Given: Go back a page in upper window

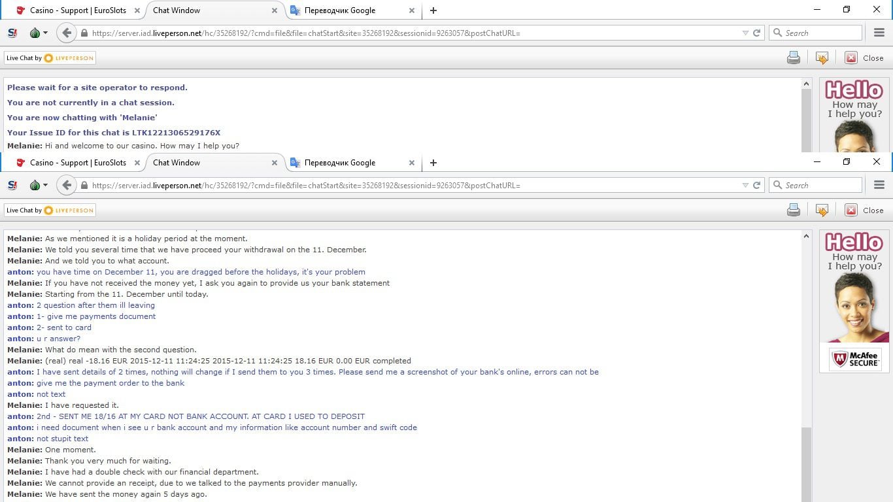Looking at the screenshot, I should pyautogui.click(x=67, y=33).
